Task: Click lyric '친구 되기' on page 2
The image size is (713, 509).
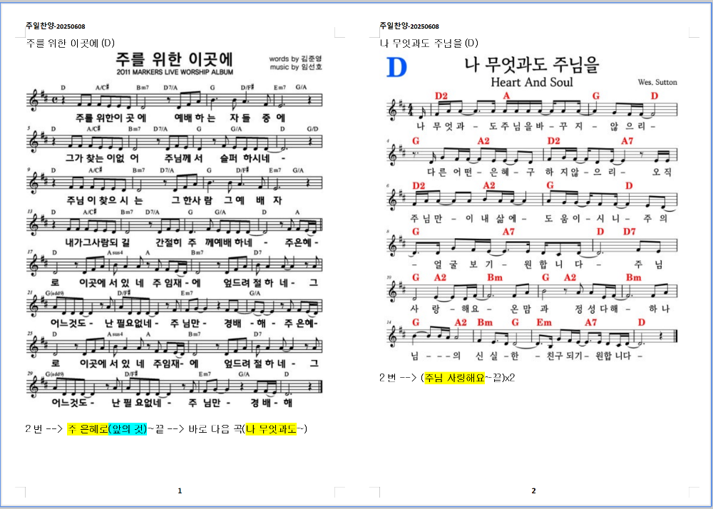Action: tap(563, 356)
